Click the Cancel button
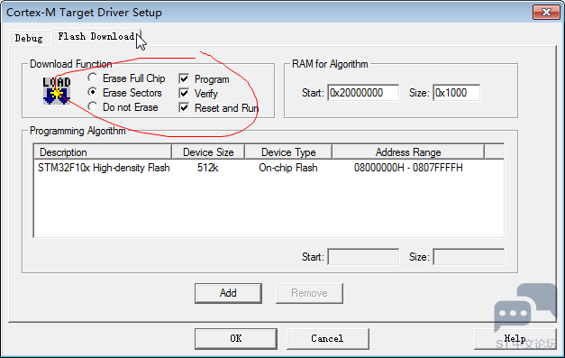 [327, 338]
